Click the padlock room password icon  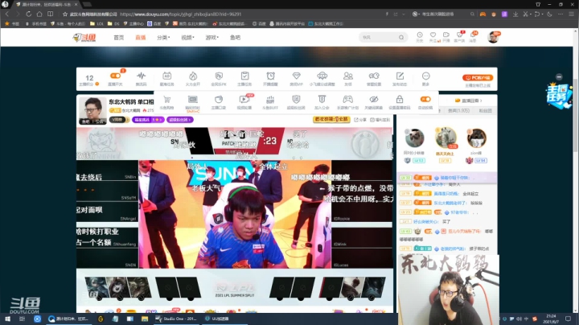pos(400,99)
